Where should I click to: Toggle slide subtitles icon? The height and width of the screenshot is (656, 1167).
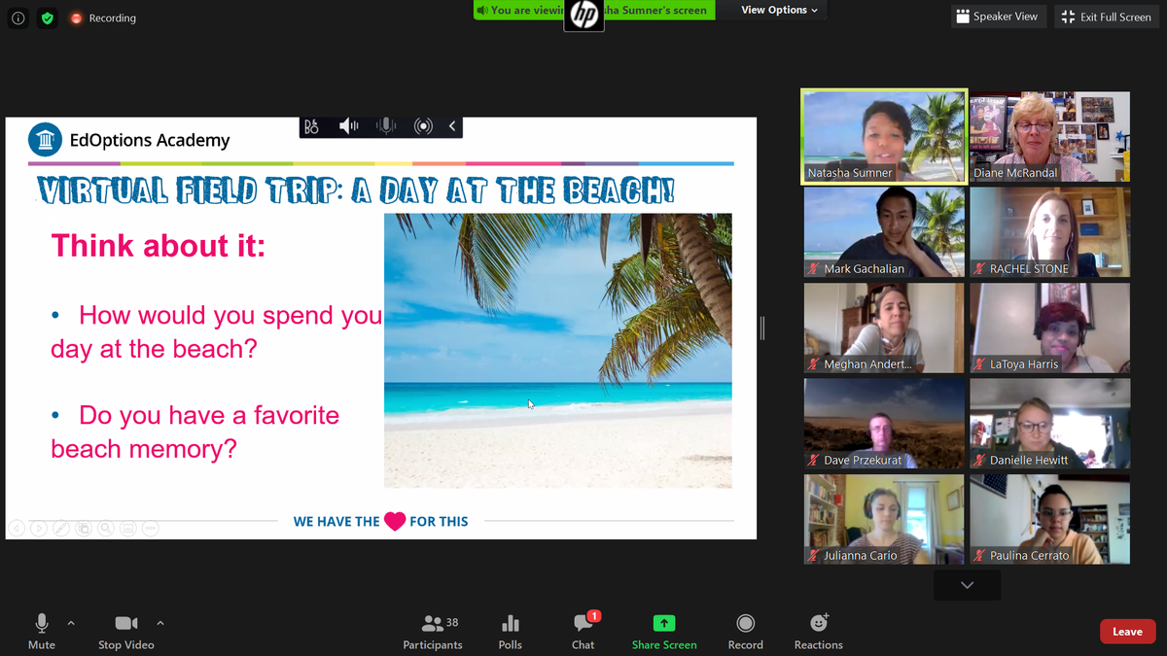127,529
